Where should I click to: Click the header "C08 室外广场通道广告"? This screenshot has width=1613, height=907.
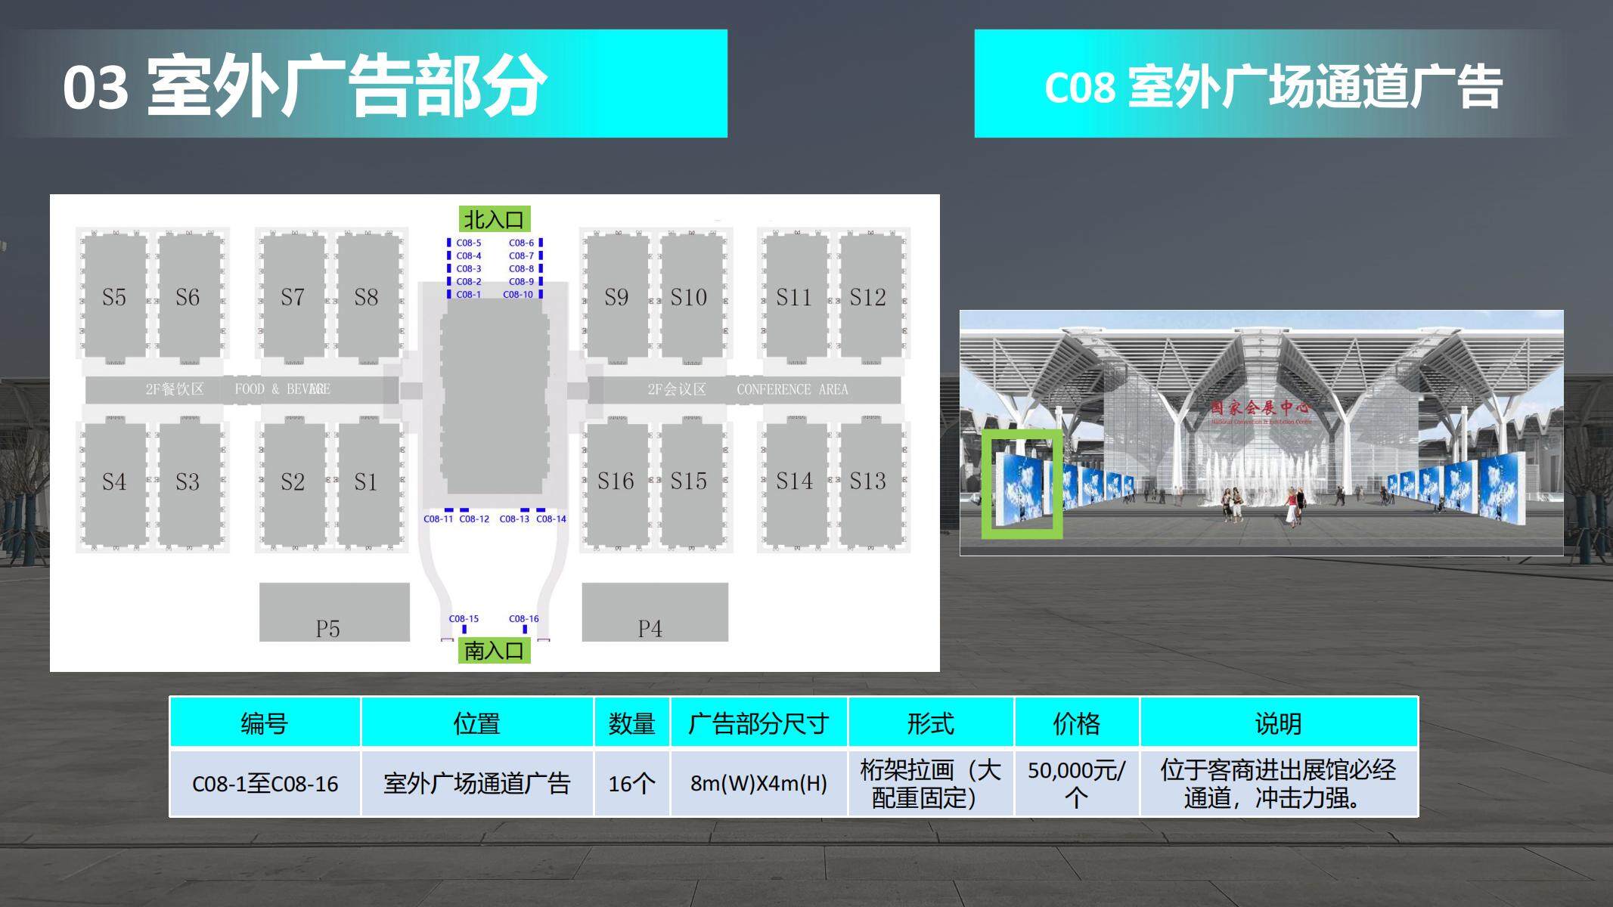coord(1273,87)
